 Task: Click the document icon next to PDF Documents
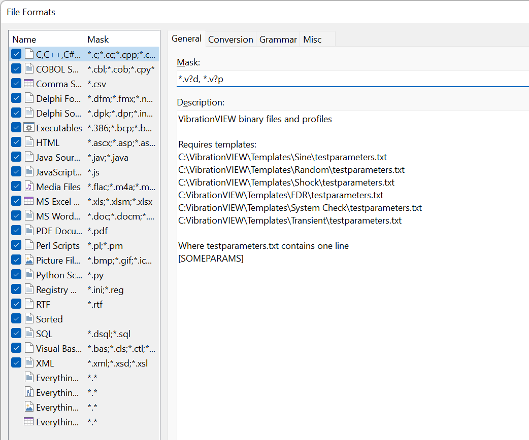click(29, 231)
